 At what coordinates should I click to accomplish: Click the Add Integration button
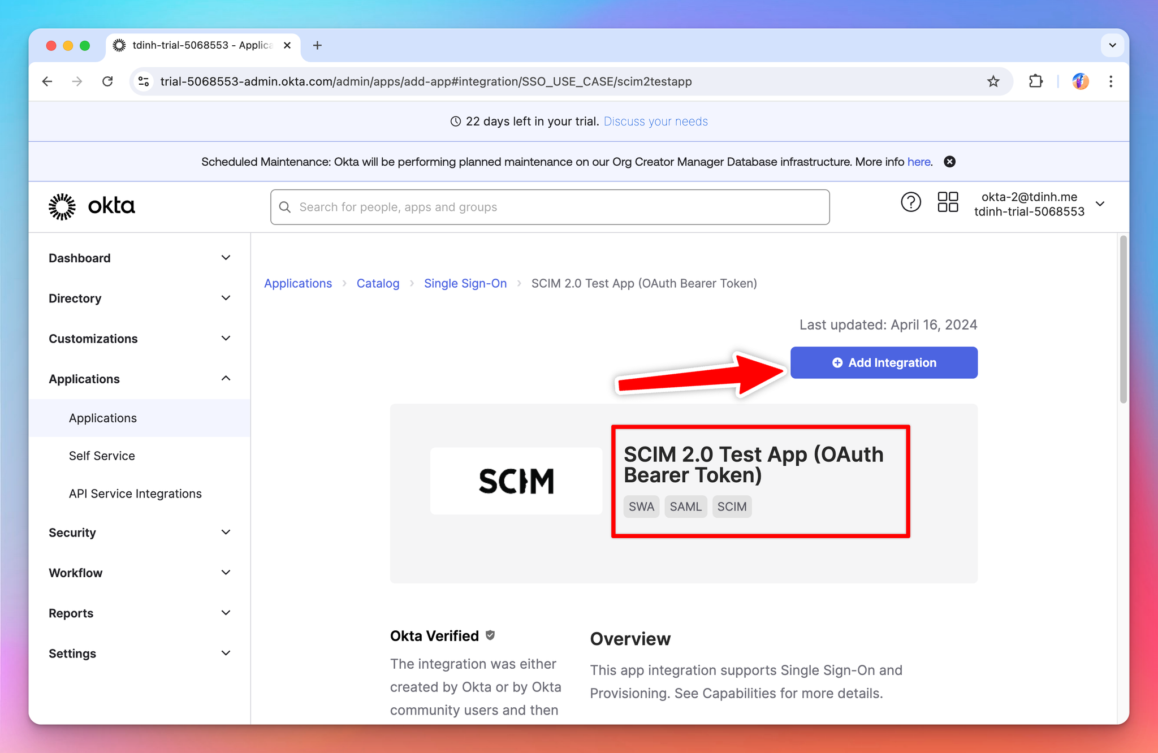[x=884, y=362]
